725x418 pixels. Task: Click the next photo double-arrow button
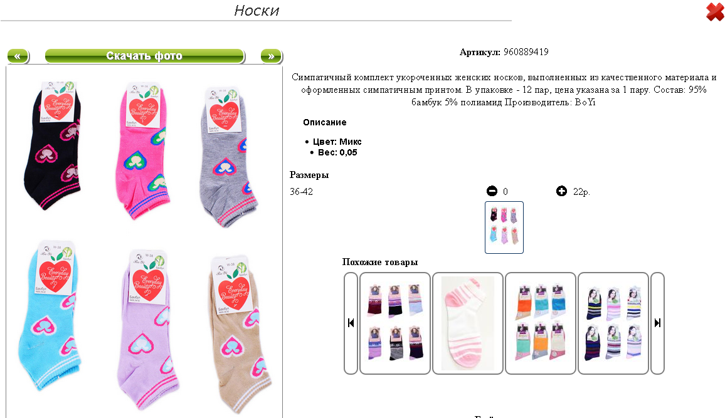pos(271,56)
